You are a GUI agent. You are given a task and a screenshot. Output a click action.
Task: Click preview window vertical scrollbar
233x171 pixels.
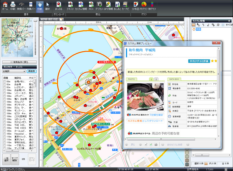(218, 74)
